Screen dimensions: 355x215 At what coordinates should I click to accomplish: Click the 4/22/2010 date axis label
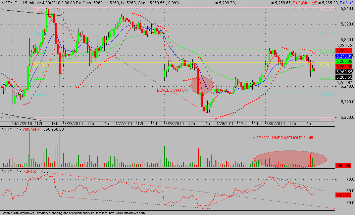(x=23, y=124)
